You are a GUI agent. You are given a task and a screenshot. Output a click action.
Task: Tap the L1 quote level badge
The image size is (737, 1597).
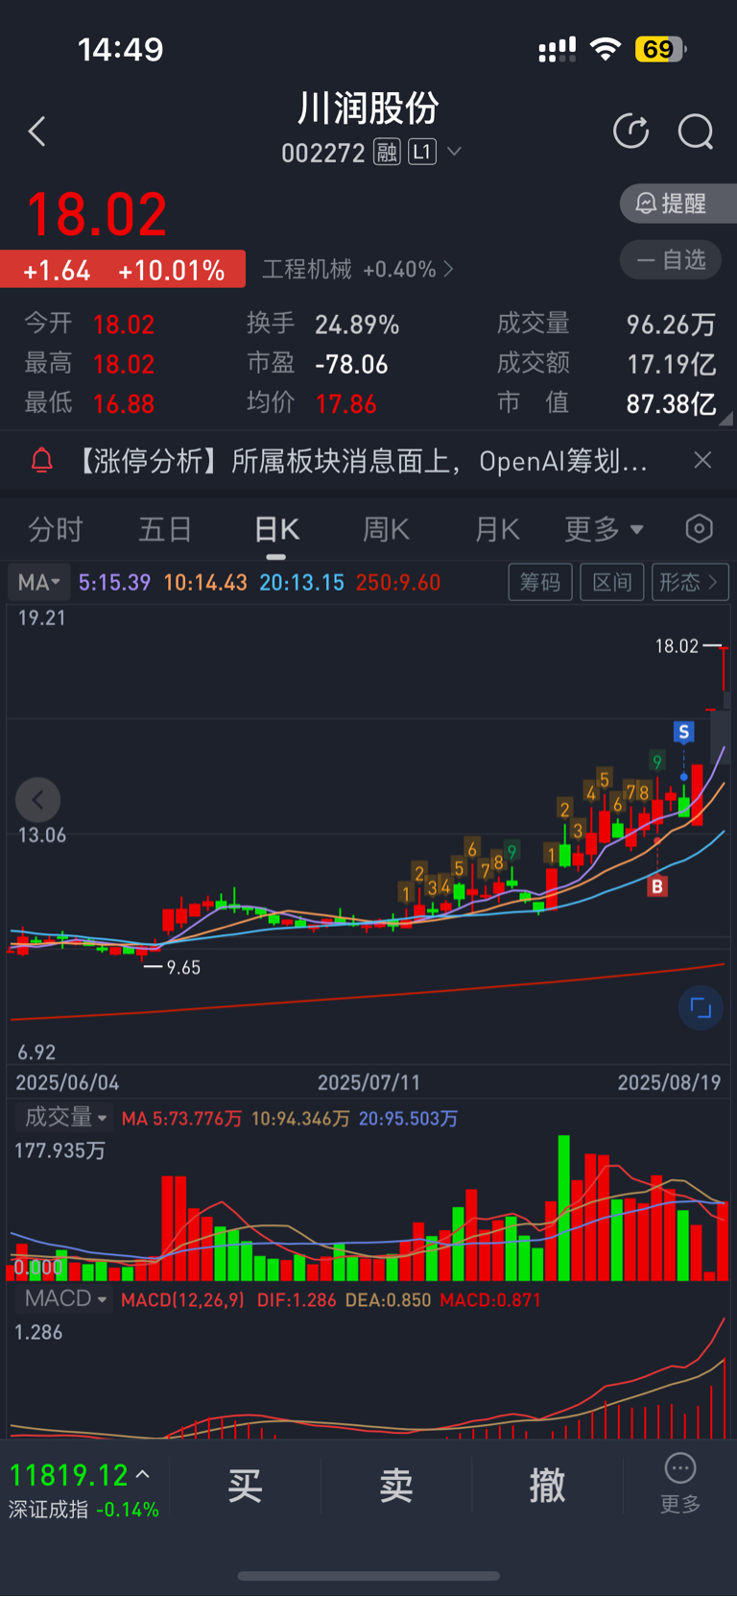pyautogui.click(x=422, y=153)
